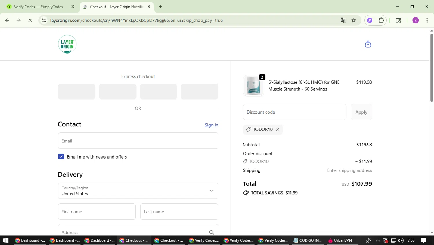Viewport: 434px width, 245px height.
Task: Open a new browser tab
Action: 160,7
